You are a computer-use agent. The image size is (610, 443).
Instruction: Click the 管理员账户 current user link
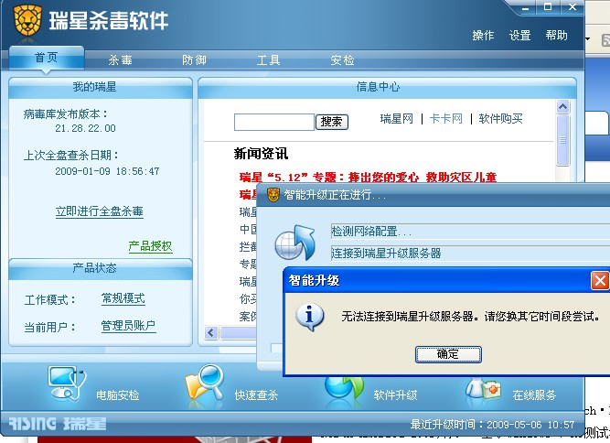(128, 326)
